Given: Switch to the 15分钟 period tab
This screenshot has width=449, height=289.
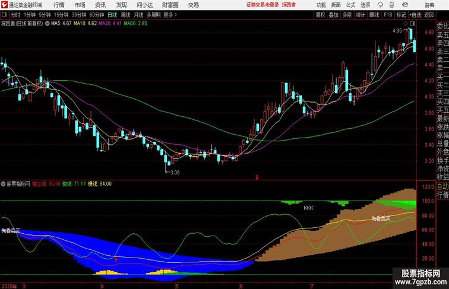Looking at the screenshot, I should coord(61,15).
